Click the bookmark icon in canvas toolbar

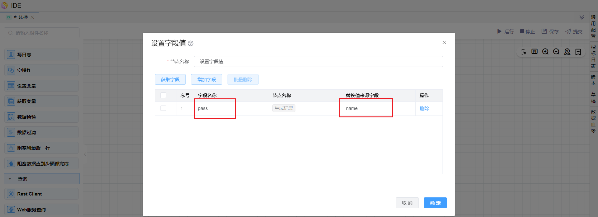click(578, 52)
